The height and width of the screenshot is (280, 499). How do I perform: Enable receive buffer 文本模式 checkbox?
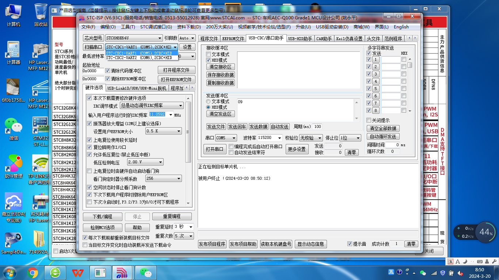209,54
